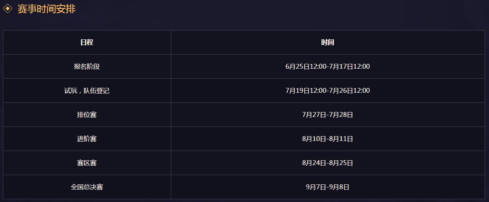Viewport: 489px width, 202px height.
Task: Select the 时间 column header
Action: tap(327, 42)
